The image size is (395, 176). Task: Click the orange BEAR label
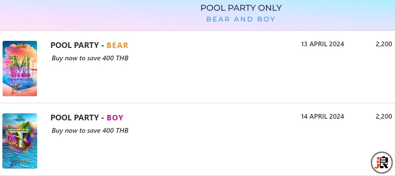point(117,45)
